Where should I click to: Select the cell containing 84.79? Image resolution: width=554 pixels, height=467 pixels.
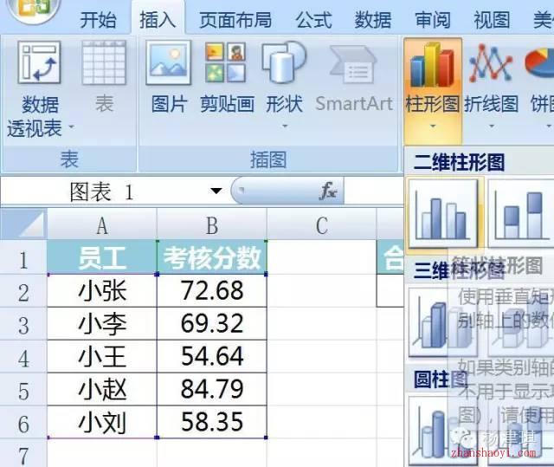212,390
